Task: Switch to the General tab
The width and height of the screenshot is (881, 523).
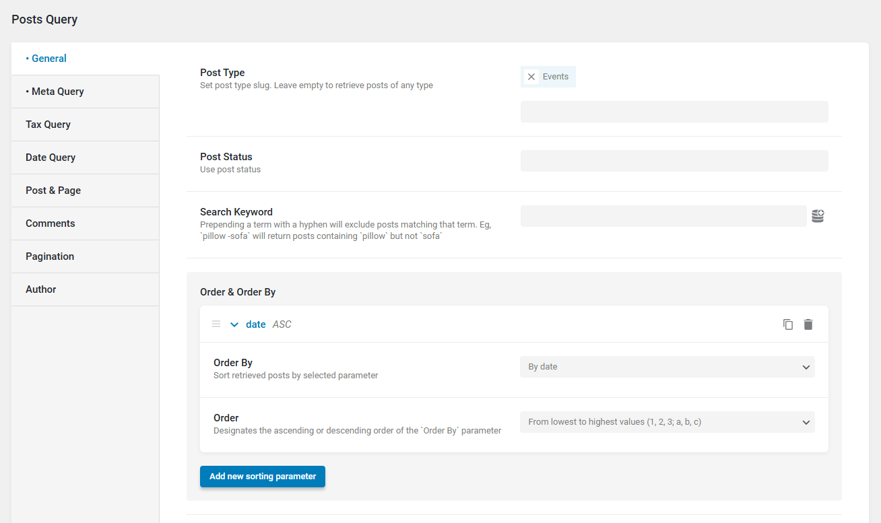Action: tap(49, 59)
